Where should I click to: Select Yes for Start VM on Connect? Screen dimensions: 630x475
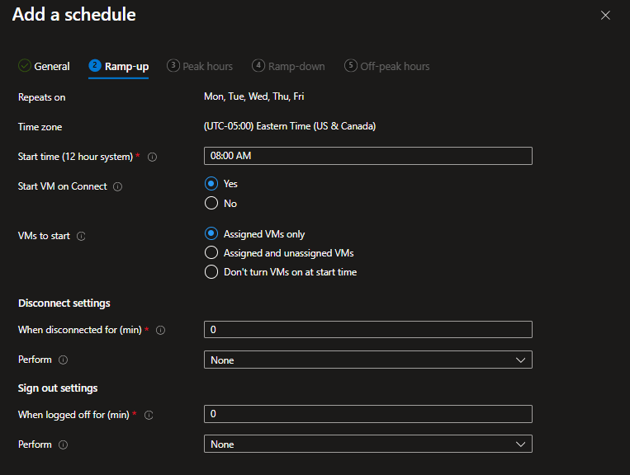[211, 184]
